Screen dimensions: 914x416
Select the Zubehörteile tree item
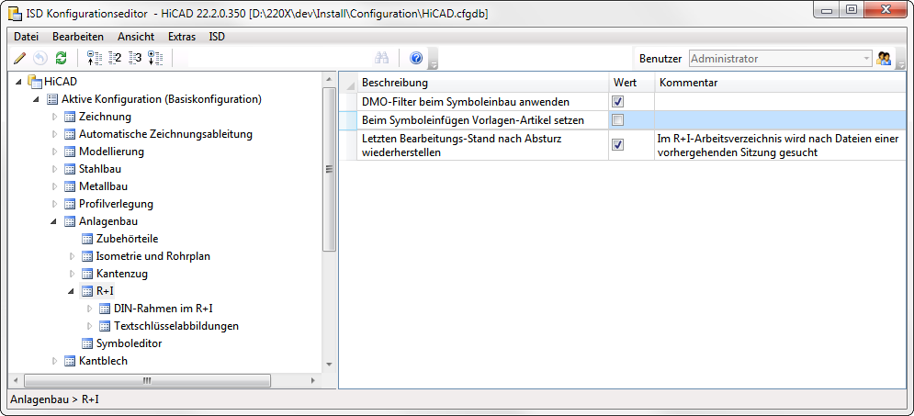[127, 239]
